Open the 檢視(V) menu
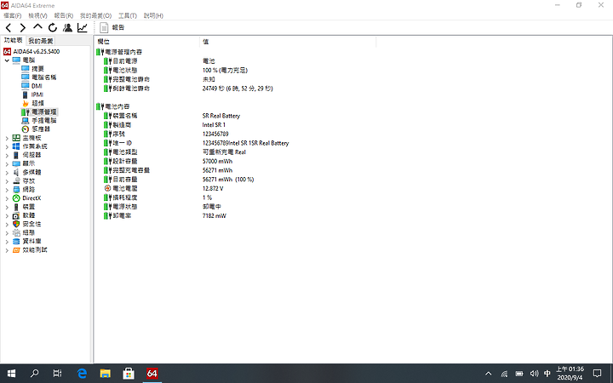Viewport: 613px width, 383px height. tap(37, 15)
